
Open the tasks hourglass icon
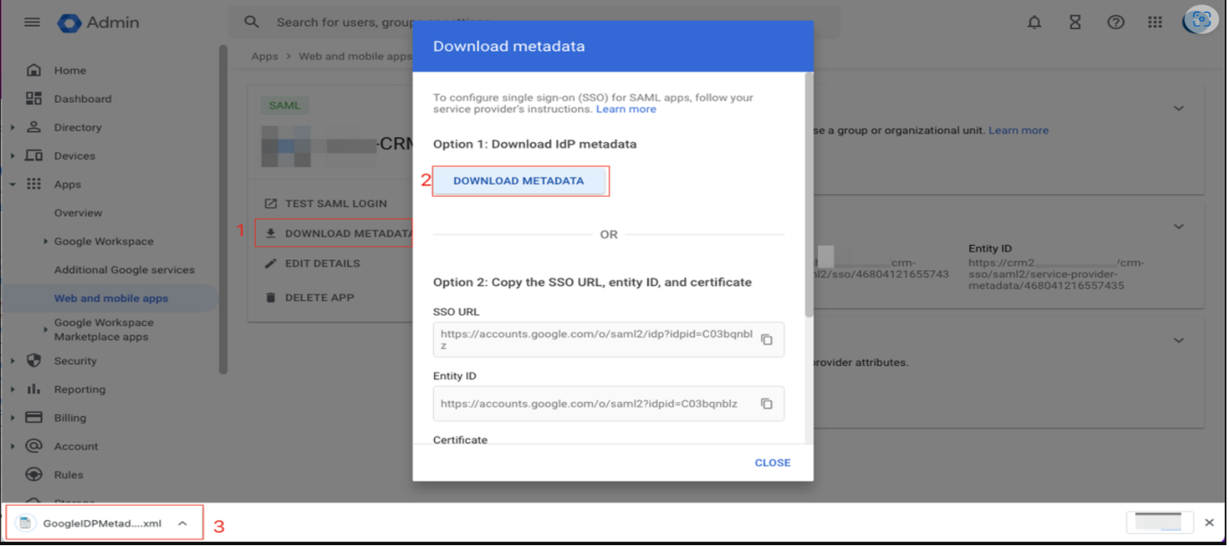pyautogui.click(x=1074, y=22)
